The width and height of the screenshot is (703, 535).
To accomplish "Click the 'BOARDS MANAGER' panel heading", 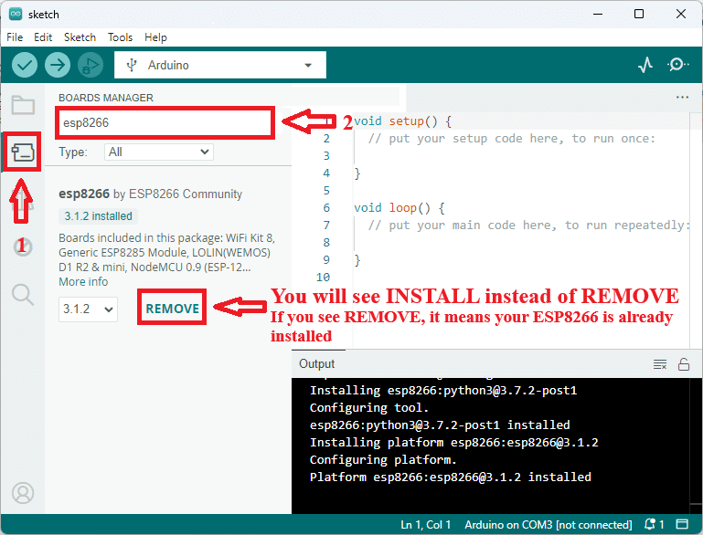I will click(106, 98).
